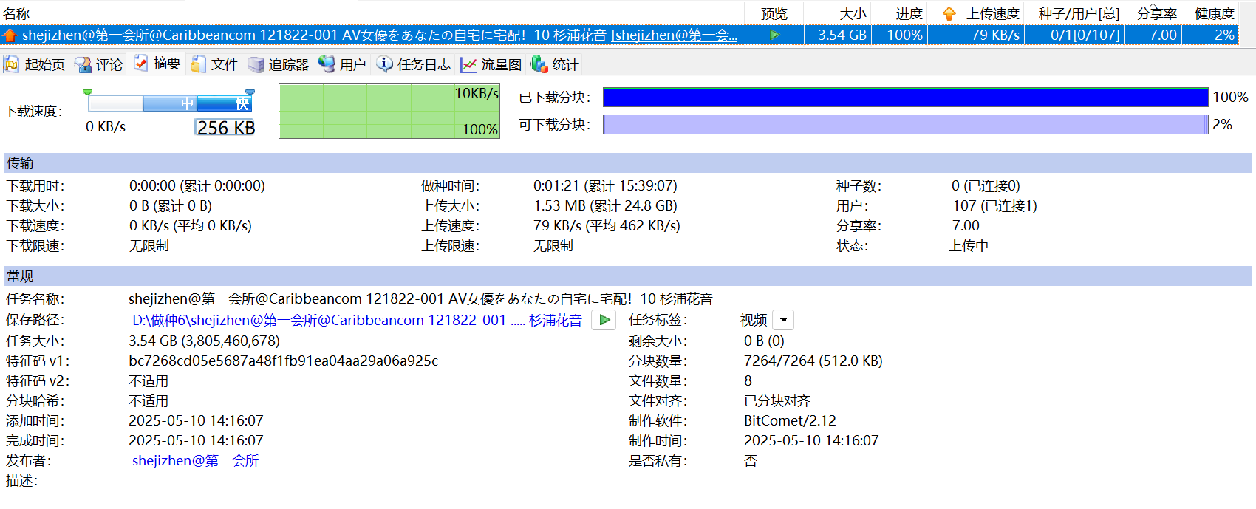This screenshot has height=509, width=1256.
Task: Click the 常规 section header
Action: tap(628, 276)
